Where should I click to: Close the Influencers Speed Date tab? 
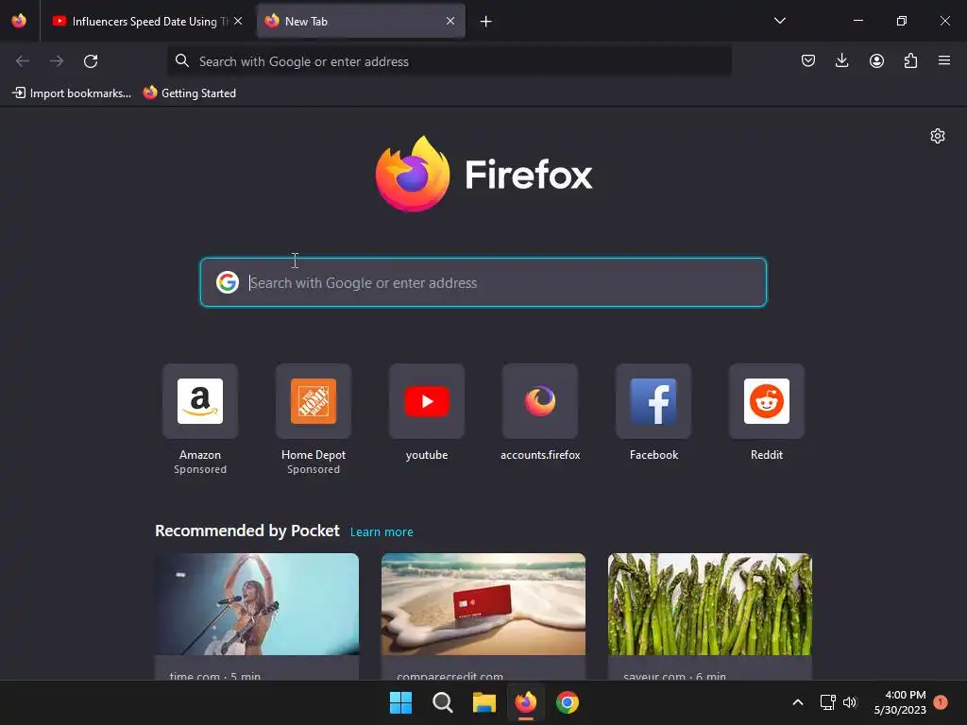238,21
